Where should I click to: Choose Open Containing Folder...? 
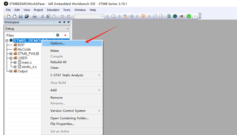click(x=72, y=118)
